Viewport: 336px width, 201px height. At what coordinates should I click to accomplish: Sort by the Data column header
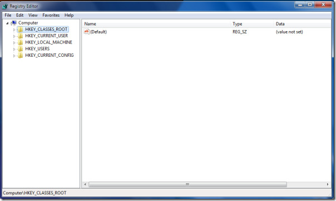click(x=302, y=24)
